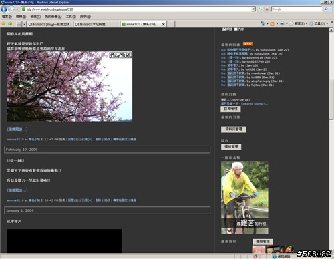Click the Add to Favorites icon
The image size is (334, 259).
coord(10,24)
